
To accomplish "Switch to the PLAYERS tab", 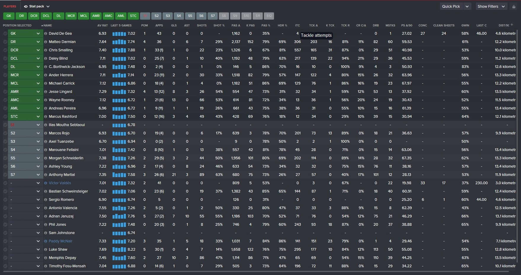I will 10,6.
